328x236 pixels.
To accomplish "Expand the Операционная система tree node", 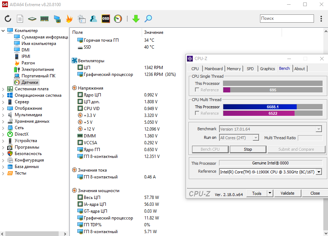I will click(x=3, y=96).
